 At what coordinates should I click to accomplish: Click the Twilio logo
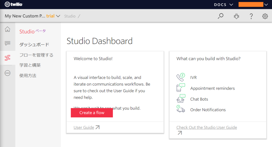click(14, 4)
